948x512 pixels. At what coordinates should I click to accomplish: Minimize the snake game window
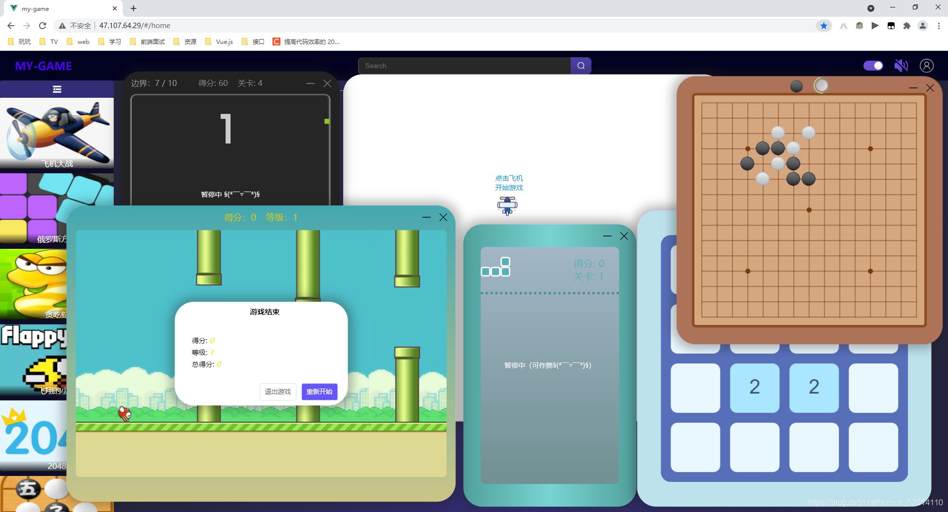coord(311,83)
